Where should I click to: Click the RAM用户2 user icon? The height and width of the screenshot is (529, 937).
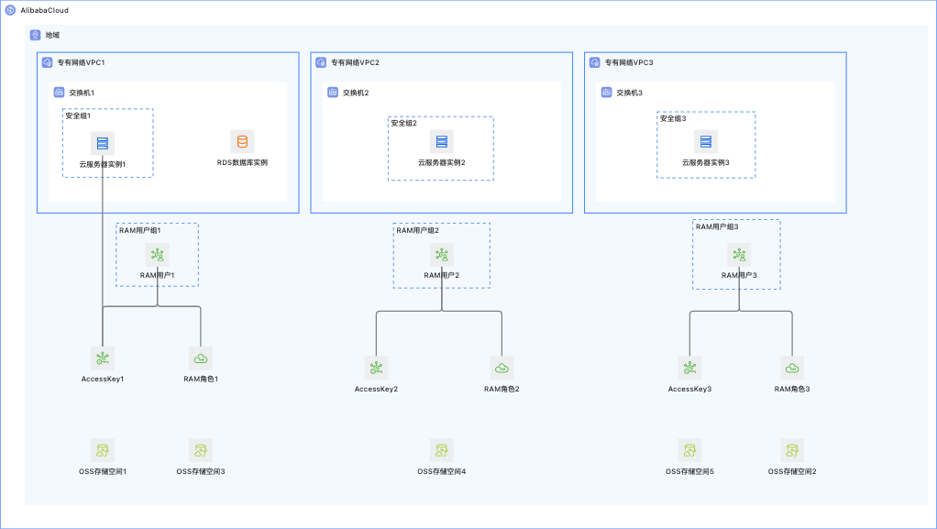click(442, 255)
